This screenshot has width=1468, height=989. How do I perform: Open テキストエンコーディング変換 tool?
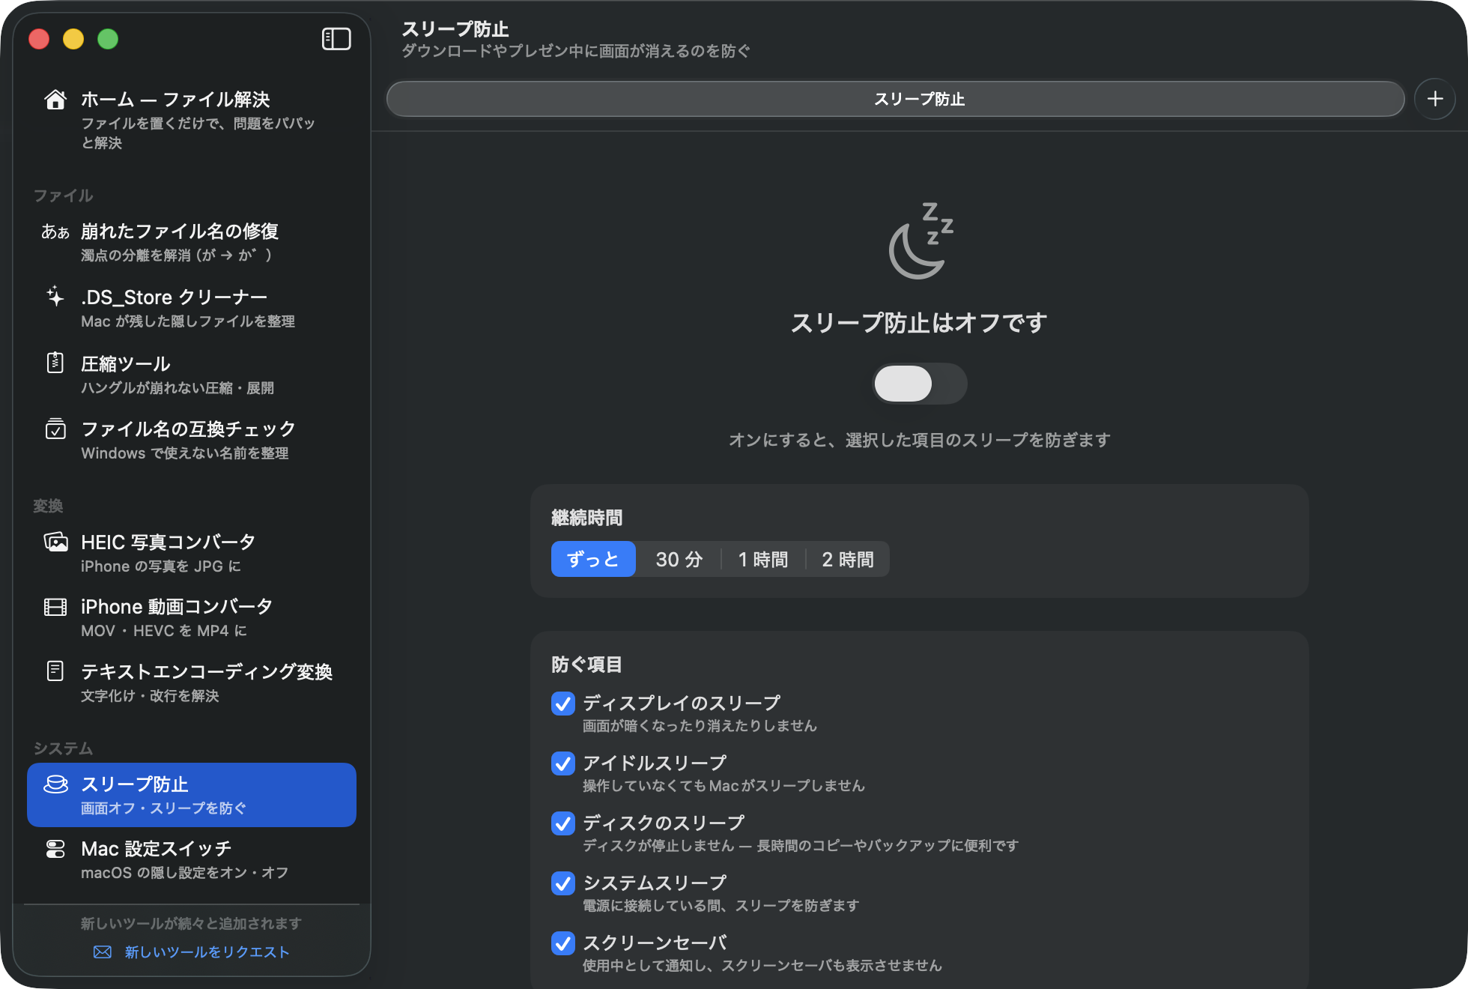pos(192,683)
